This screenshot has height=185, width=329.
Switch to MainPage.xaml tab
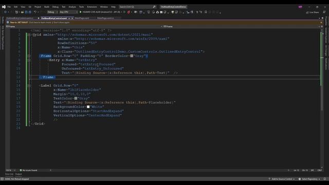pyautogui.click(x=82, y=18)
